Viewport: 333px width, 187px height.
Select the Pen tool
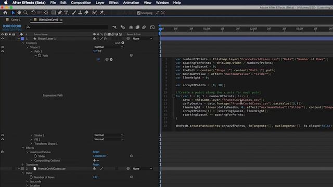60,12
